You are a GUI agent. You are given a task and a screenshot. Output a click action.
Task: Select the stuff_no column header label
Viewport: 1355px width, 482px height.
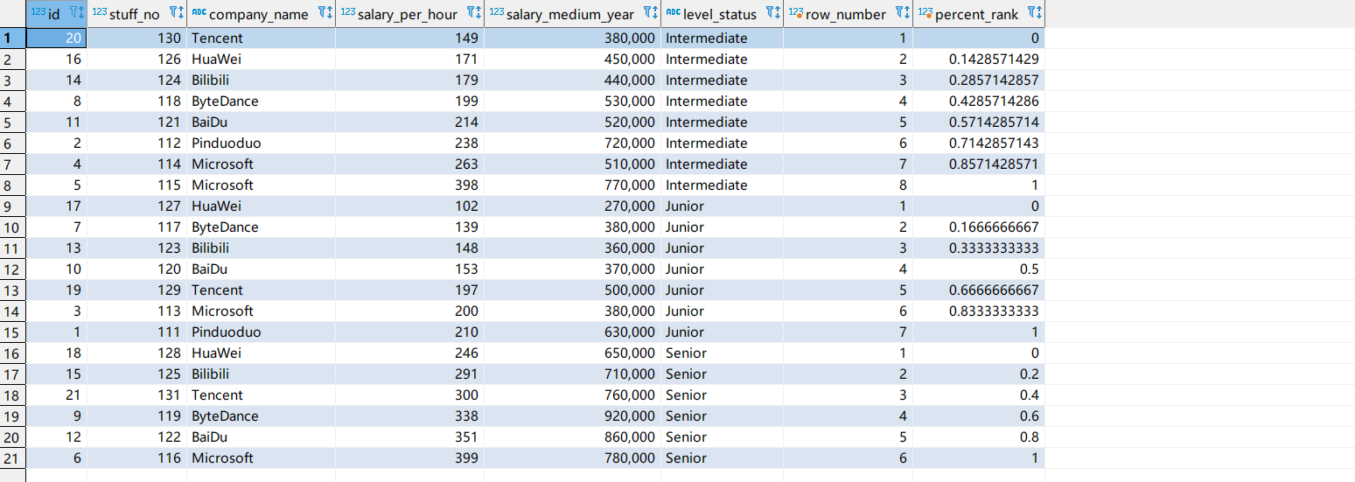tap(135, 13)
